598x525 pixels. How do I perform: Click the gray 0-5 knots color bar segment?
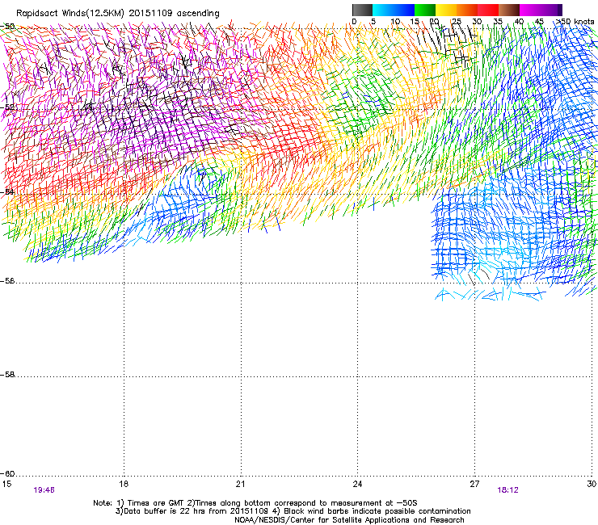click(362, 10)
